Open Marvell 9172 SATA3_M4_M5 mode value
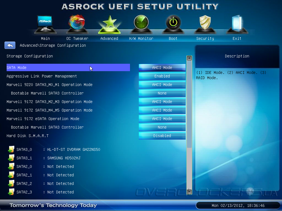The width and height of the screenshot is (282, 211). coord(162,110)
